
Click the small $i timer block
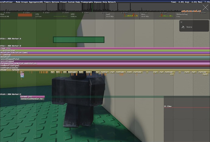[x=22, y=72]
